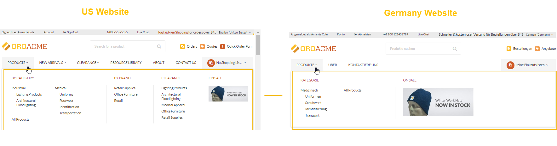557x146 pixels.
Task: Select Transportation in US menu
Action: pos(70,113)
